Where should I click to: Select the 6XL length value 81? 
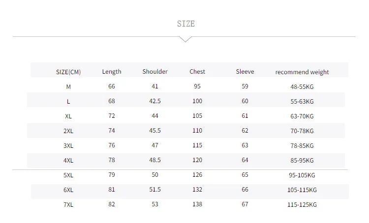(112, 190)
